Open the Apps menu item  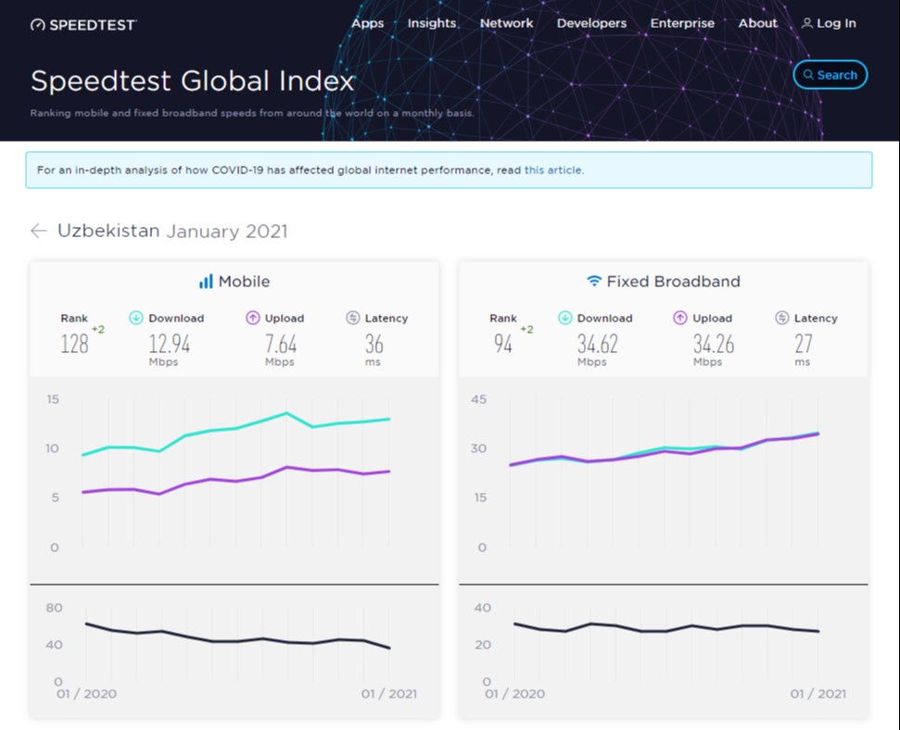coord(367,23)
